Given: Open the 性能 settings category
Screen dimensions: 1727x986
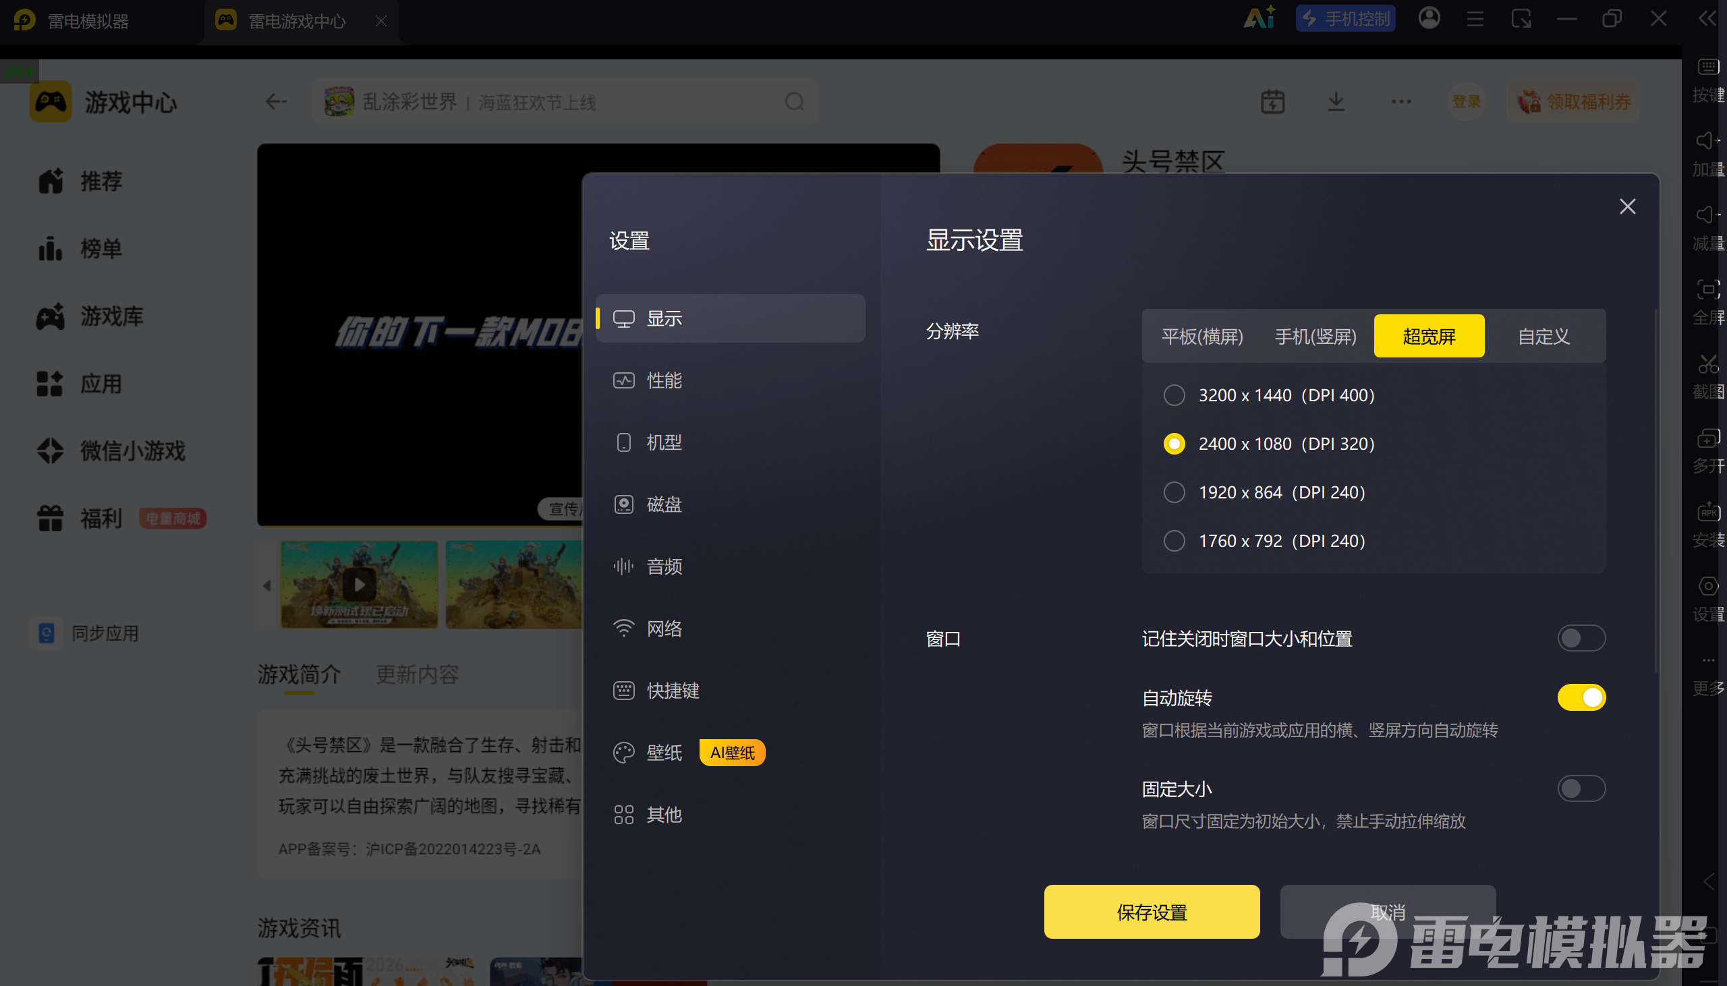Looking at the screenshot, I should click(730, 380).
